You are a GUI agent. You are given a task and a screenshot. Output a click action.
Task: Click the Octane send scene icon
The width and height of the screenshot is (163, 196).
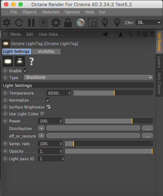pos(7,23)
